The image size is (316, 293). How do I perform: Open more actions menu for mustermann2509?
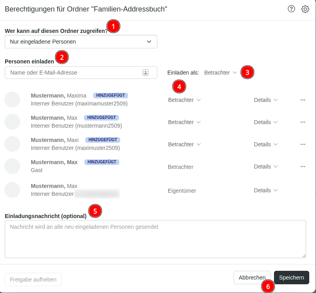303,122
